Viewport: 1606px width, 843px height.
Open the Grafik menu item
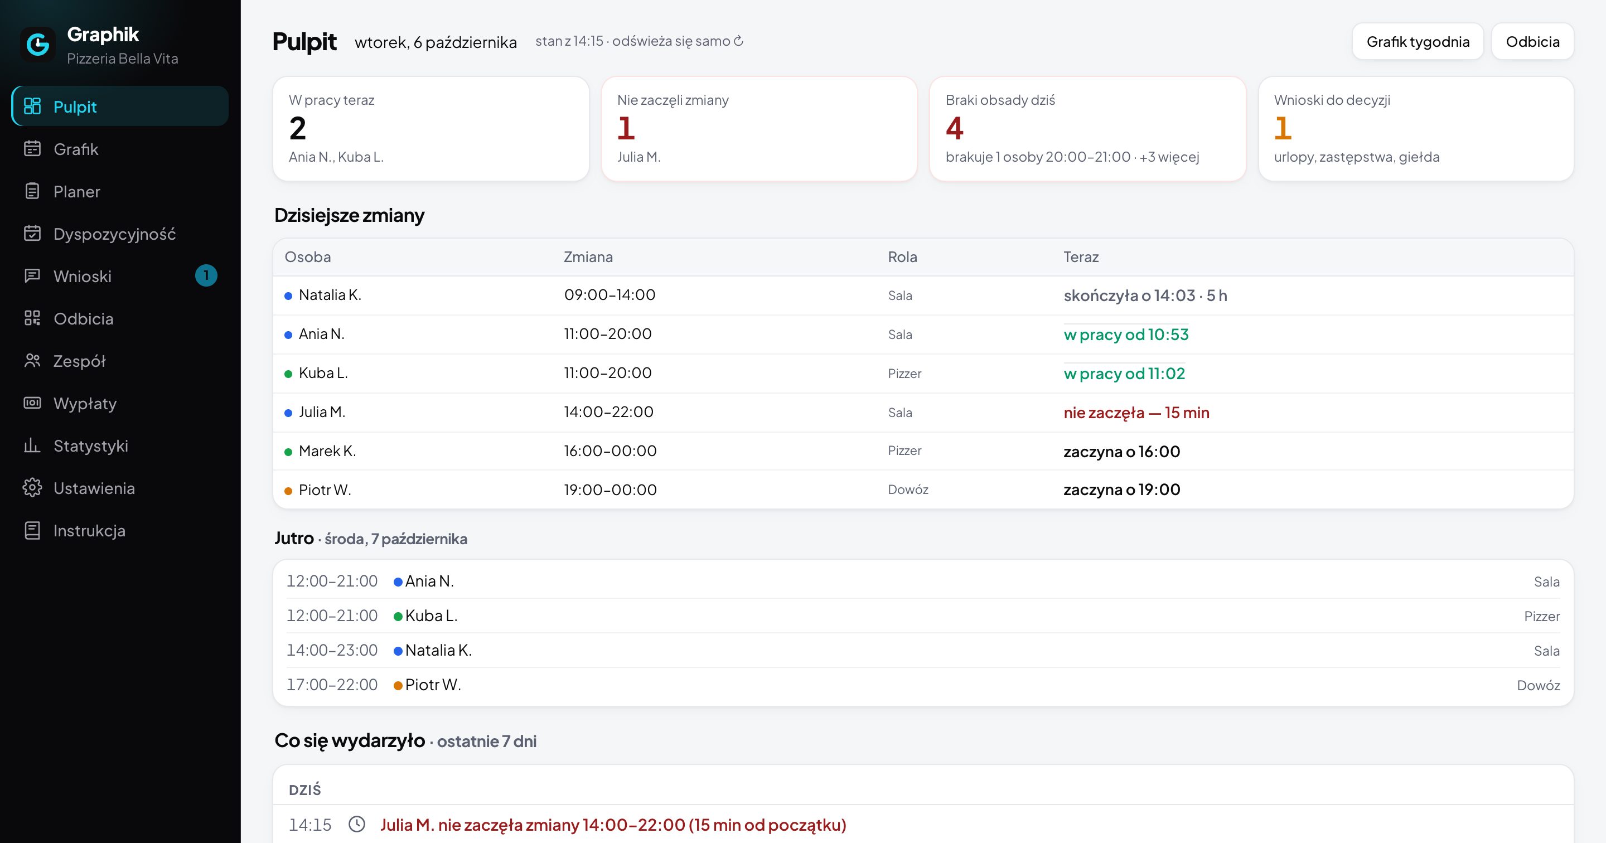tap(120, 149)
